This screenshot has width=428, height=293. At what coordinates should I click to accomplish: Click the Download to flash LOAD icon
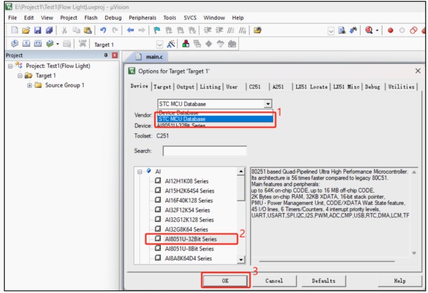click(83, 44)
